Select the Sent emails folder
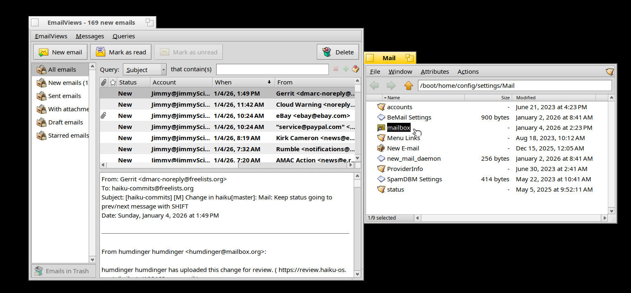Image resolution: width=631 pixels, height=293 pixels. coord(64,96)
